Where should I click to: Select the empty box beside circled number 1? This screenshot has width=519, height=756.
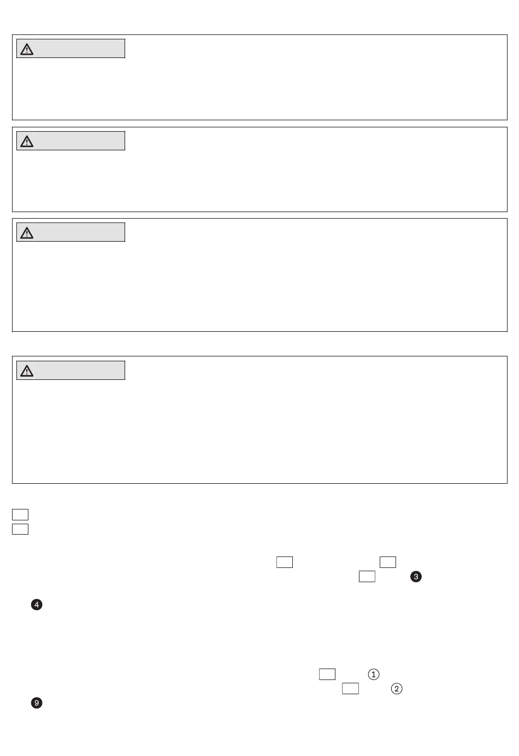pyautogui.click(x=327, y=674)
